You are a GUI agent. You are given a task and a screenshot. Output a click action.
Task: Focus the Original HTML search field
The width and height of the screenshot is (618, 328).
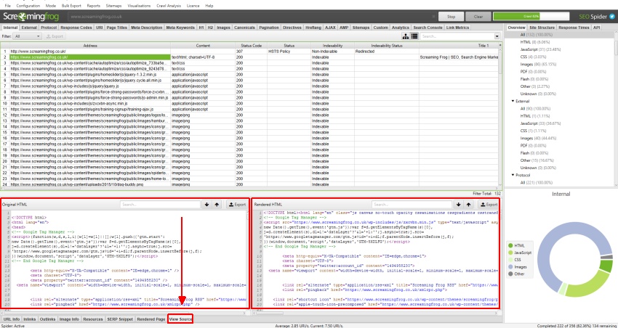point(161,205)
